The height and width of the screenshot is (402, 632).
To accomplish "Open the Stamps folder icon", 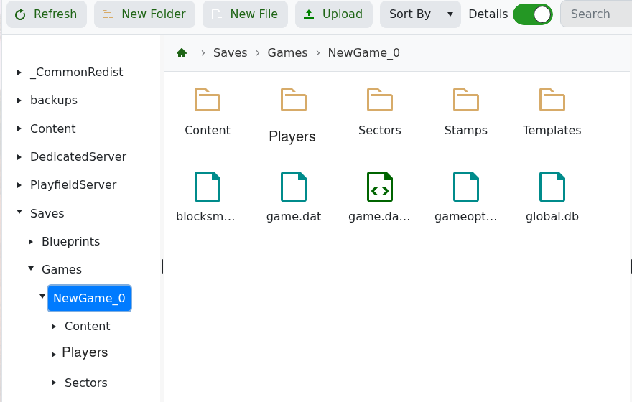I will pos(466,99).
